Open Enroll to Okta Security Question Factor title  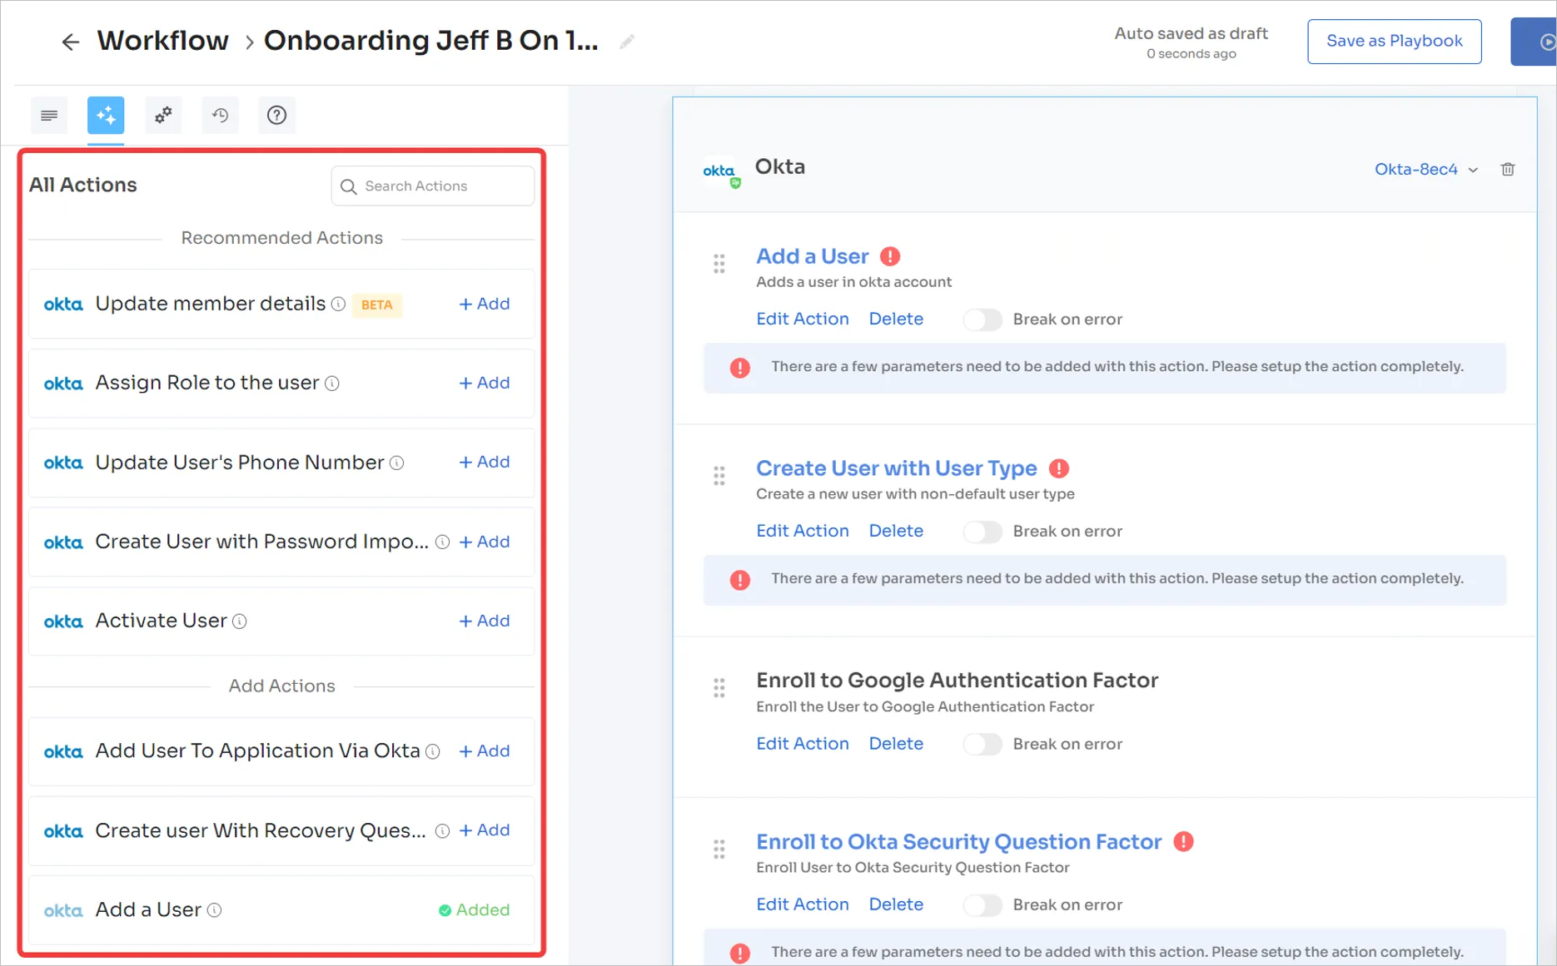[958, 842]
